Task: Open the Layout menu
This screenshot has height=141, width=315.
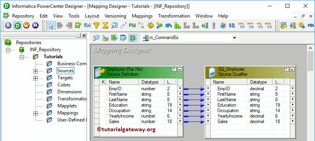Action: [92, 16]
